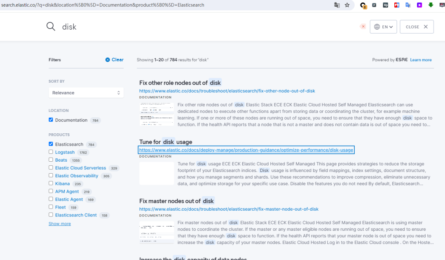This screenshot has width=445, height=260.
Task: Open the 'Tune for disk usage' result title
Action: pyautogui.click(x=166, y=142)
